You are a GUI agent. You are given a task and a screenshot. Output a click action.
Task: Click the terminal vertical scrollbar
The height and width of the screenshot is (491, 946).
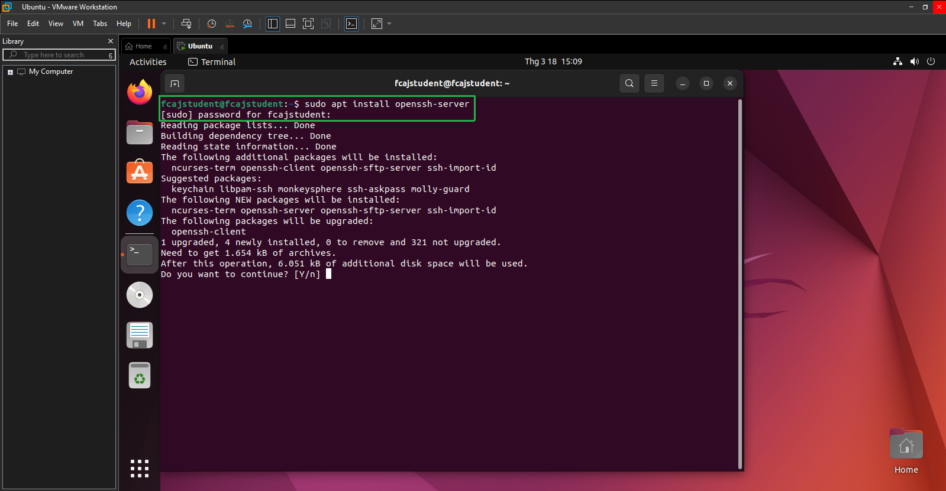[x=740, y=284]
